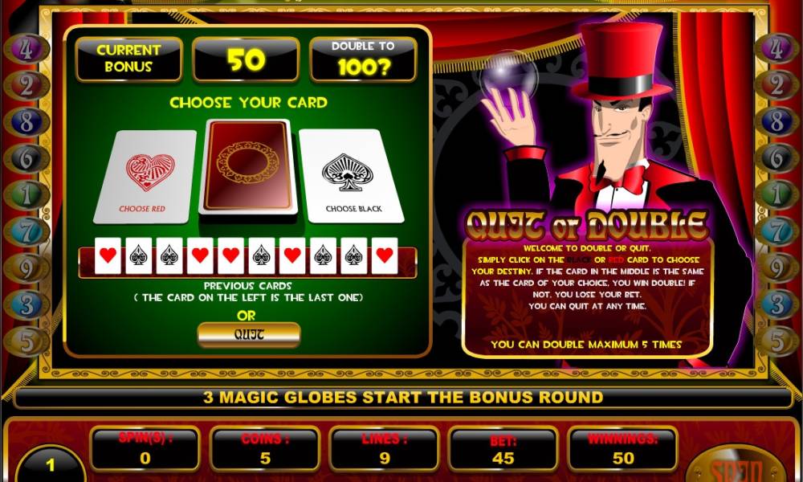The width and height of the screenshot is (803, 482).
Task: Click the Current Bonus label box
Action: (129, 59)
